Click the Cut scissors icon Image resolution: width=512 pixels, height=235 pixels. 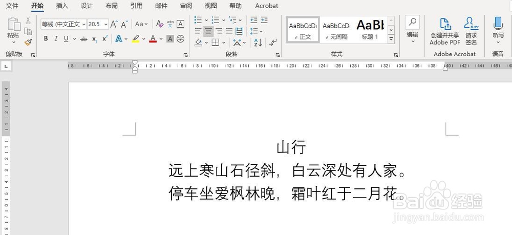click(28, 20)
